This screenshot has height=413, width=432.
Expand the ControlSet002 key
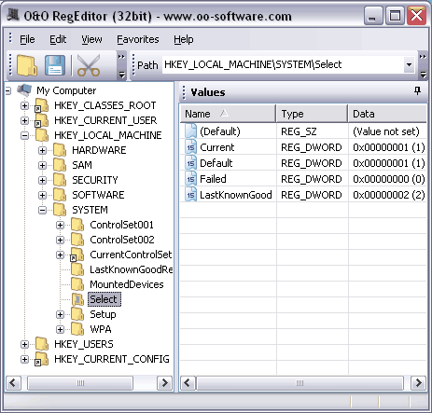tap(60, 240)
